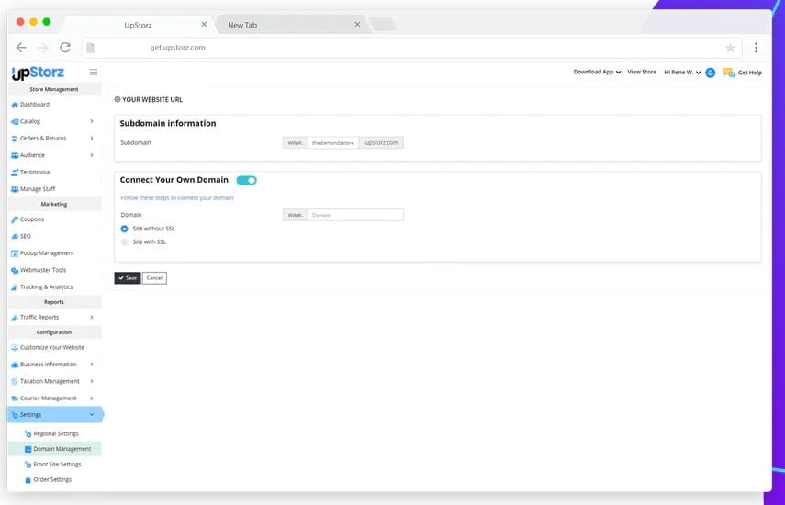The width and height of the screenshot is (785, 505).
Task: Expand the Taxation Management chevron
Action: click(x=92, y=381)
